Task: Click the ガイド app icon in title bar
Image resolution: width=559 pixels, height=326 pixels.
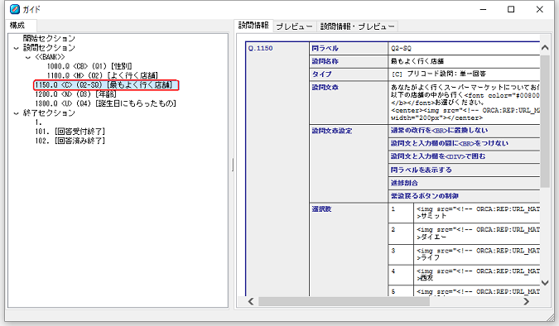Action: point(15,9)
